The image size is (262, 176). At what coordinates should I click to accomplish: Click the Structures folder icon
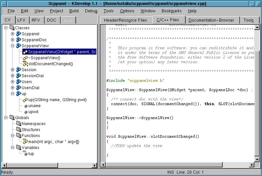(x=19, y=130)
